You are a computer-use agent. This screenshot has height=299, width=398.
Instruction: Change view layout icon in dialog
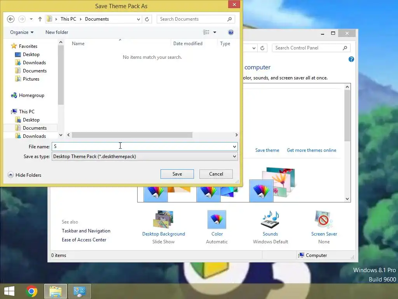[206, 32]
